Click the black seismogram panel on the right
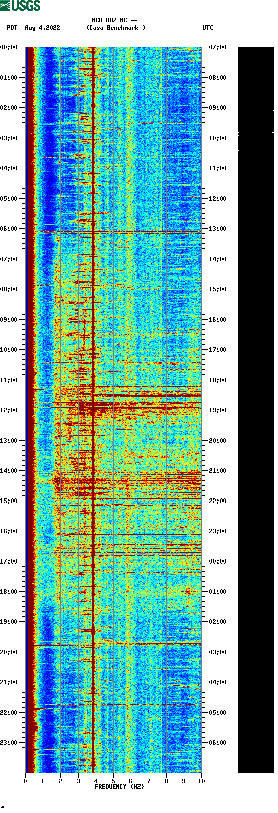The height and width of the screenshot is (813, 278). [x=256, y=410]
